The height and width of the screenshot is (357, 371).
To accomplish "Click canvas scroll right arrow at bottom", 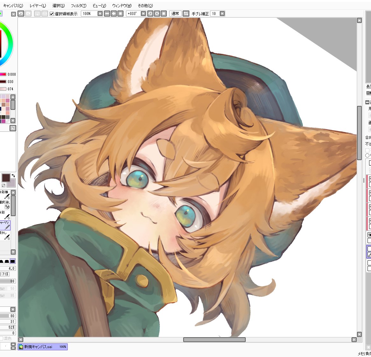I will 354,340.
